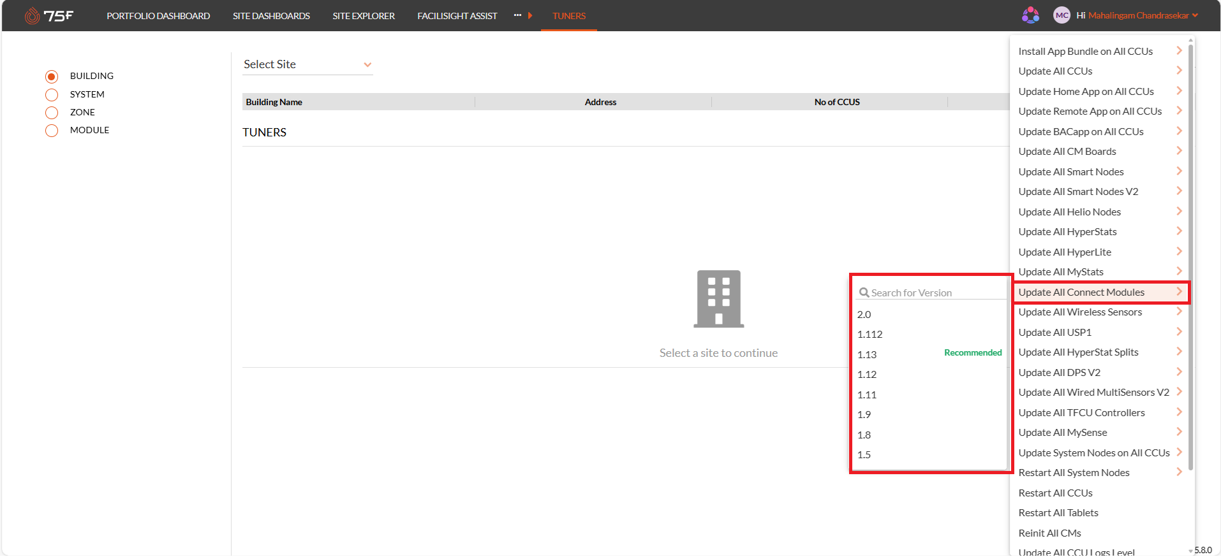This screenshot has width=1221, height=557.
Task: Open the FACILISIGHT ASSIST tab
Action: click(457, 16)
